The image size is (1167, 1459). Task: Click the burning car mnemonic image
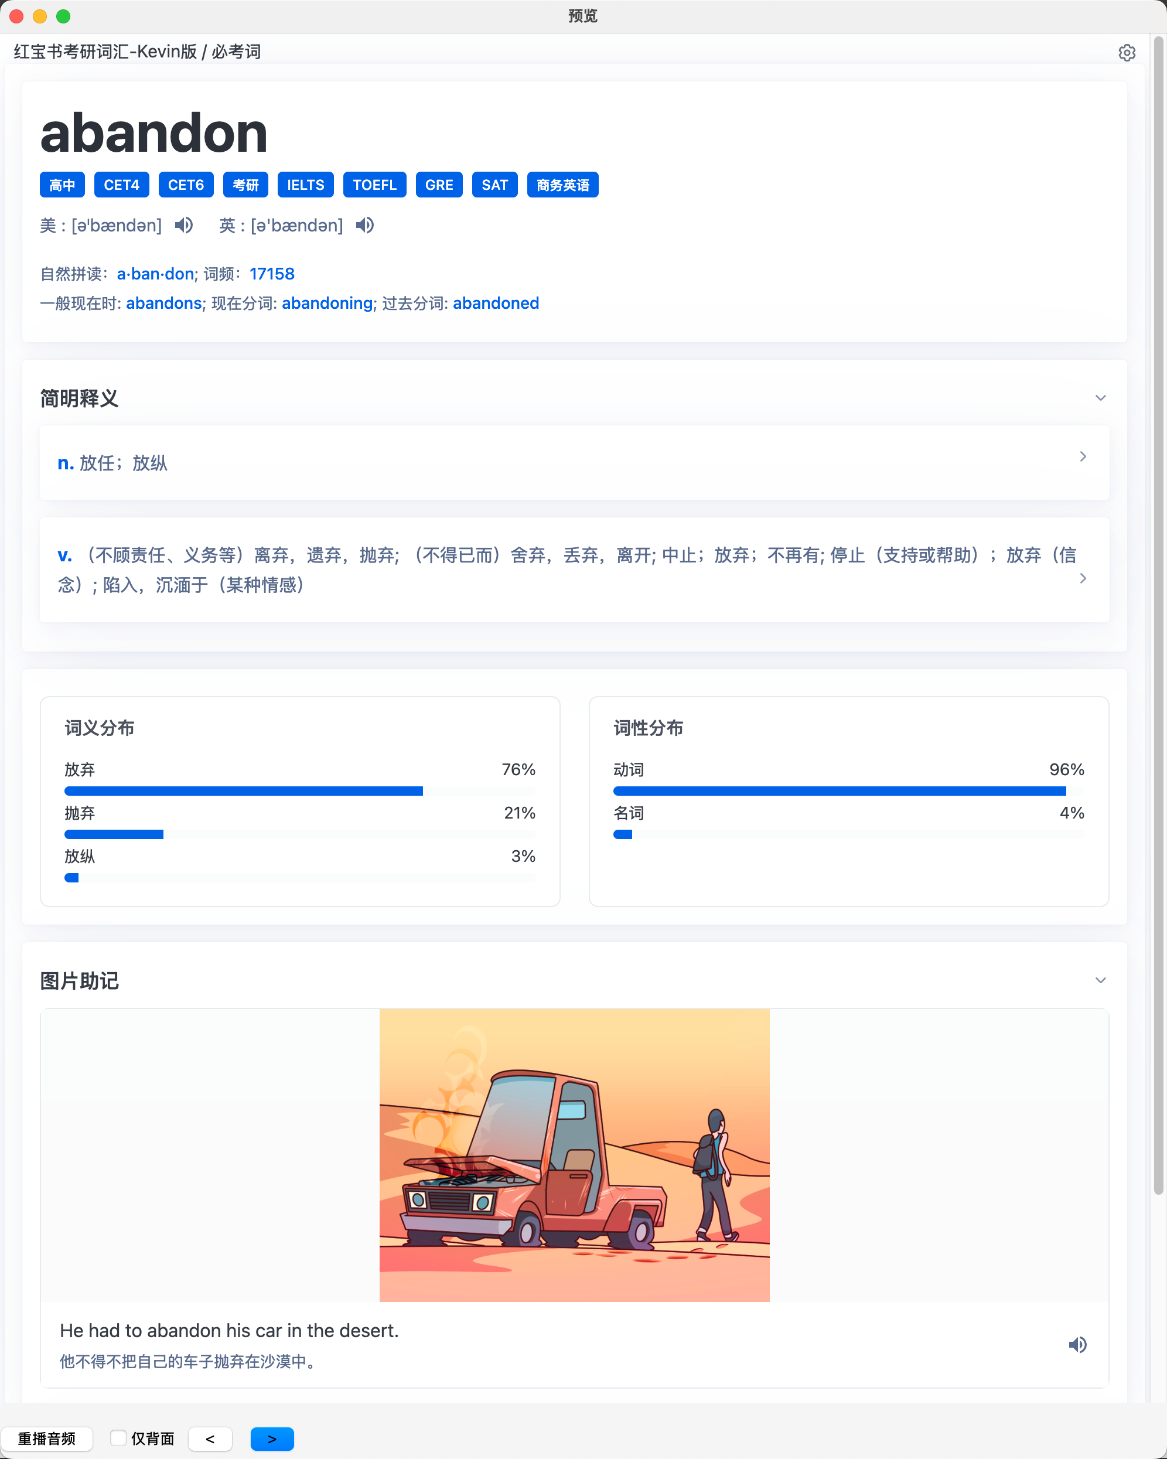574,1155
